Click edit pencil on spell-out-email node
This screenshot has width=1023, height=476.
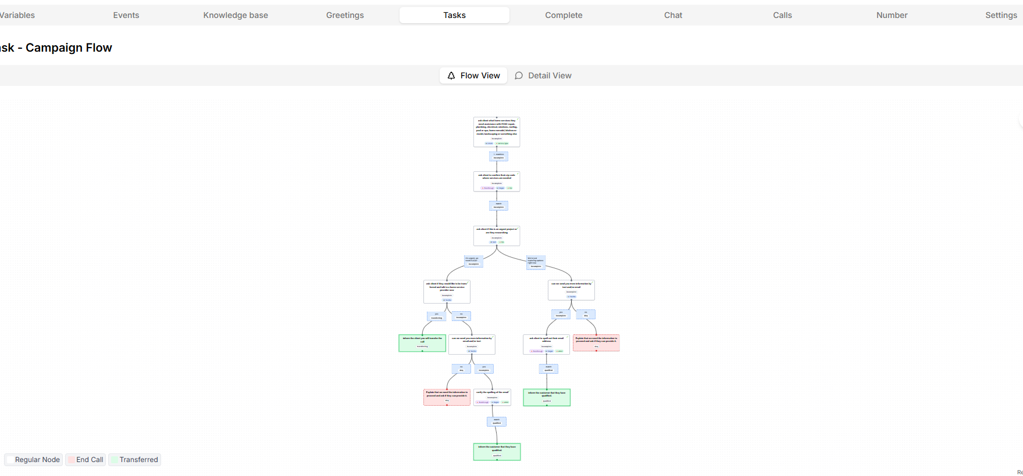[x=568, y=337]
